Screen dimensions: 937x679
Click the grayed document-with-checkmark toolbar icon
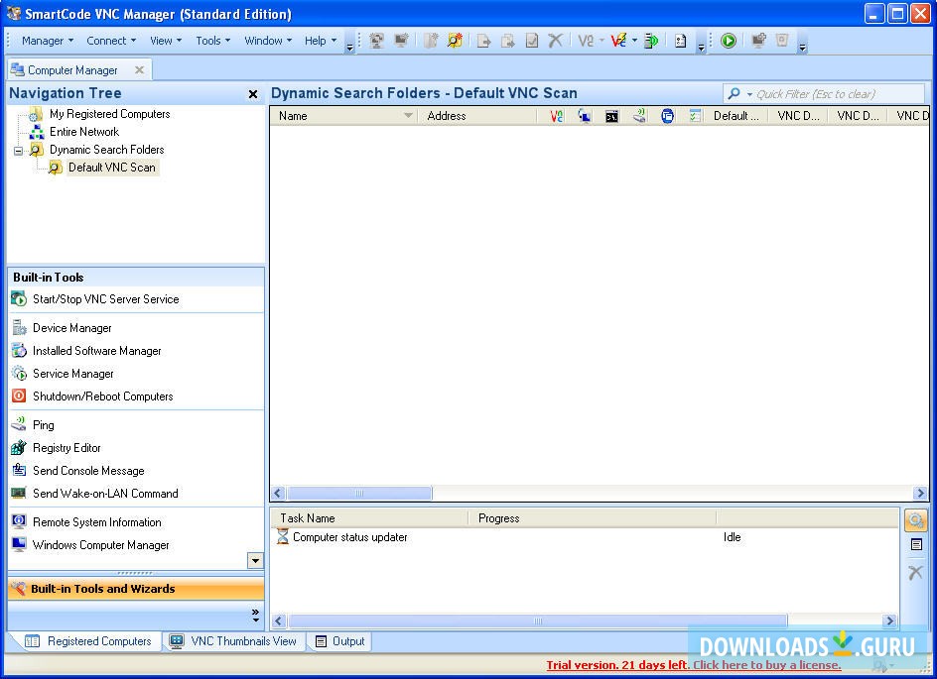531,41
